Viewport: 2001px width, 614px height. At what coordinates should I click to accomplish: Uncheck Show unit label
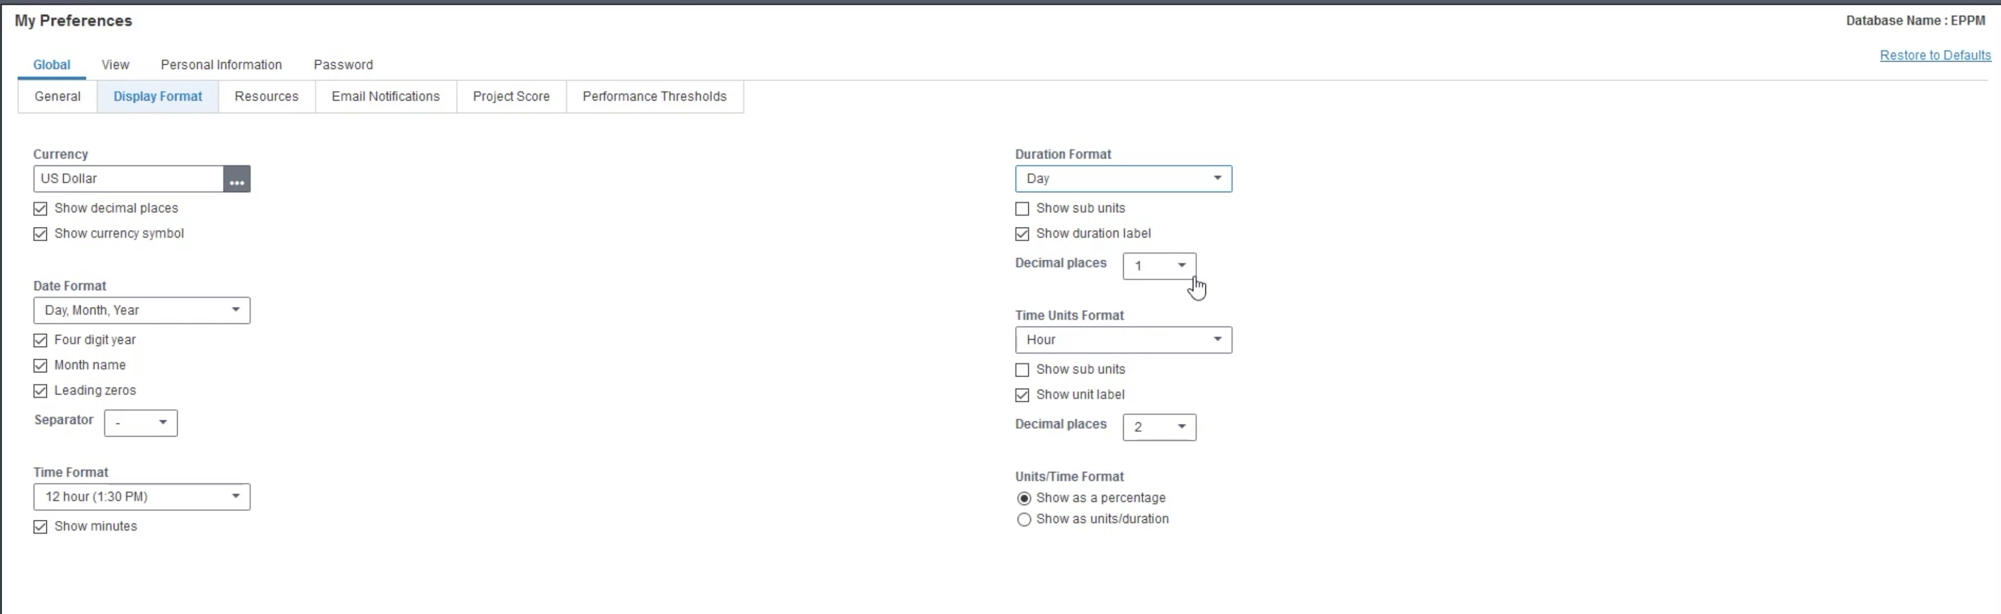tap(1022, 395)
